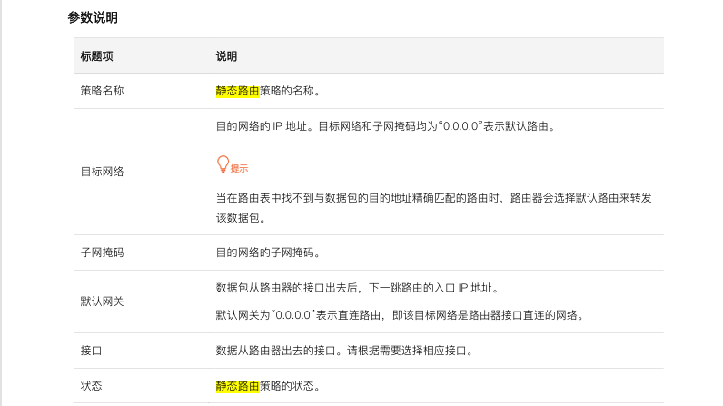Image resolution: width=723 pixels, height=406 pixels.
Task: Click the line starting with 数据包从路由器的接口出去后
Action: [369, 288]
